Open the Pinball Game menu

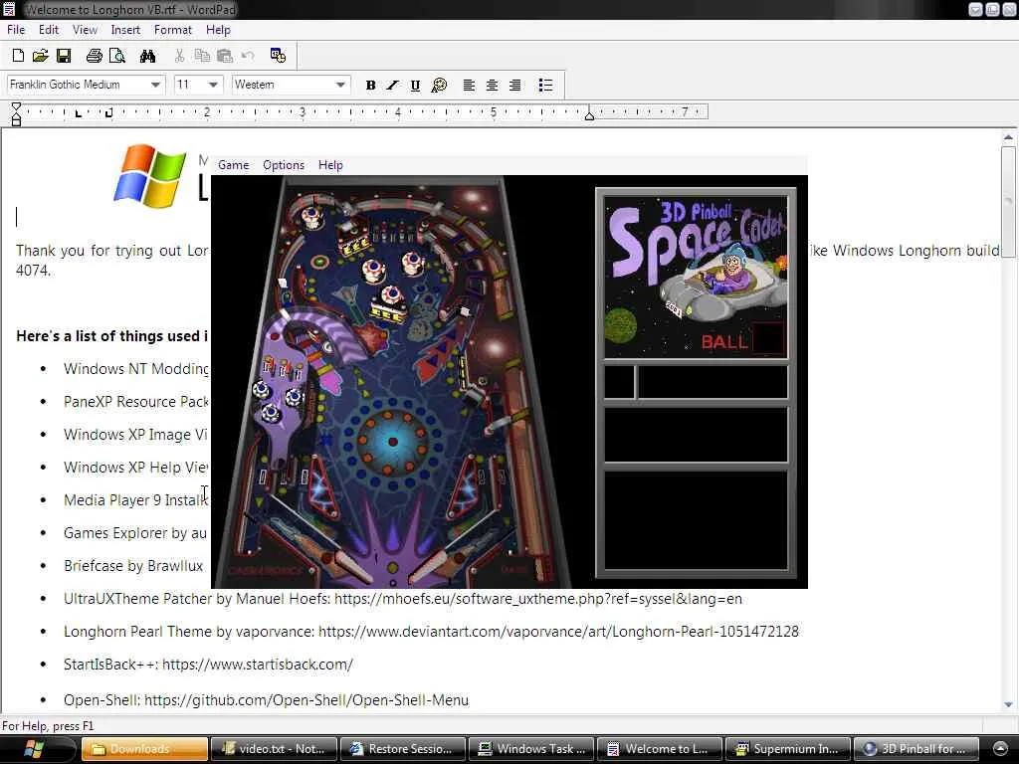pyautogui.click(x=233, y=165)
